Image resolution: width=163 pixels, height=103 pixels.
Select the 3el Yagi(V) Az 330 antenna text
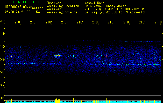115,12
